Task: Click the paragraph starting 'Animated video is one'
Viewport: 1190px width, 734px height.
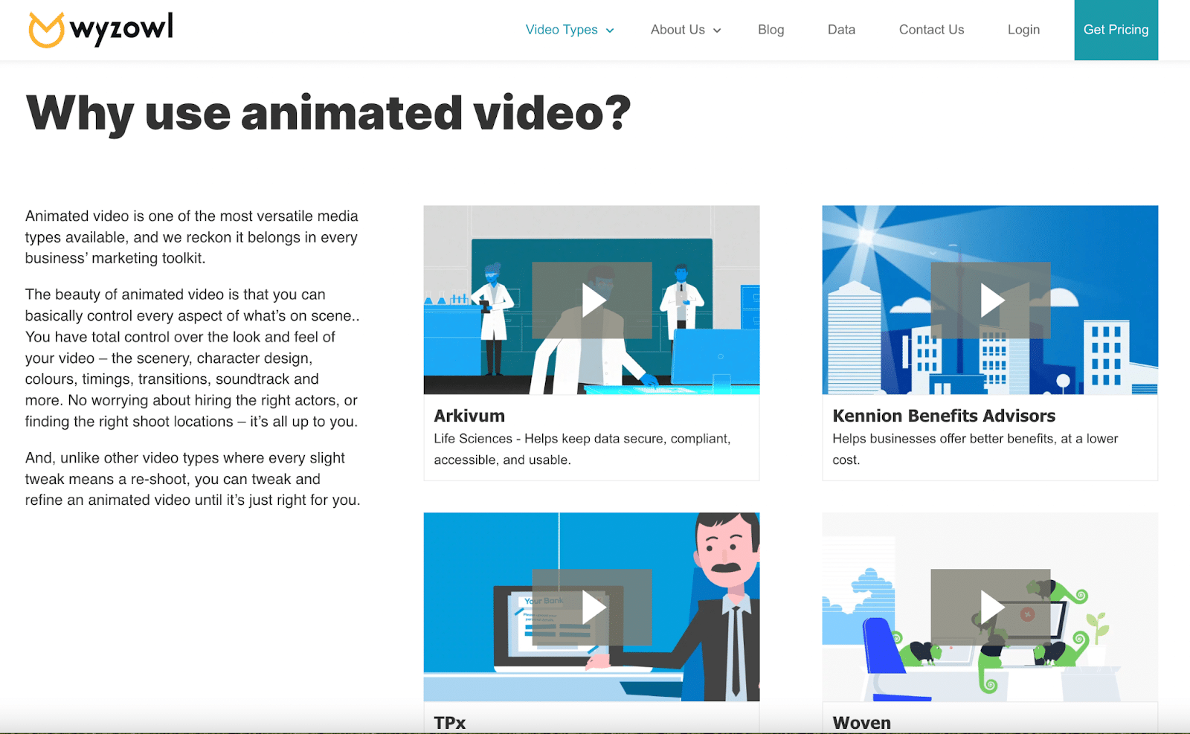Action: [192, 237]
